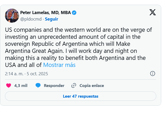Click the words 'USA and all of'
Viewport: 162px width, 113px height.
coord(23,65)
